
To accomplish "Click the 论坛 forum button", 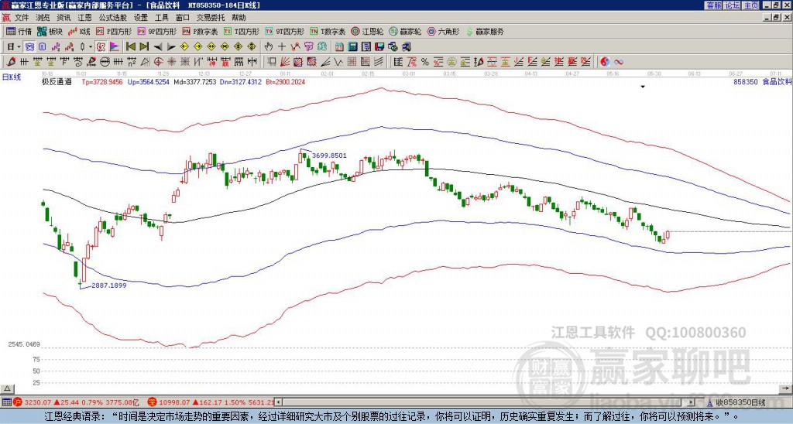I will coord(733,5).
